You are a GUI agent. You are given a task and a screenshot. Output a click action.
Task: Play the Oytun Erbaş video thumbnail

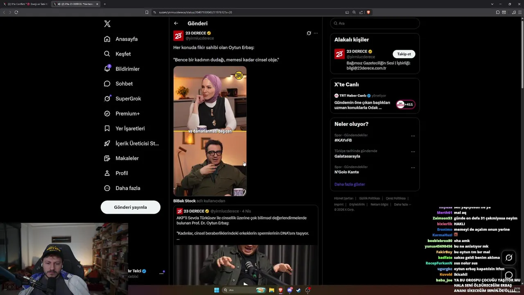click(210, 131)
